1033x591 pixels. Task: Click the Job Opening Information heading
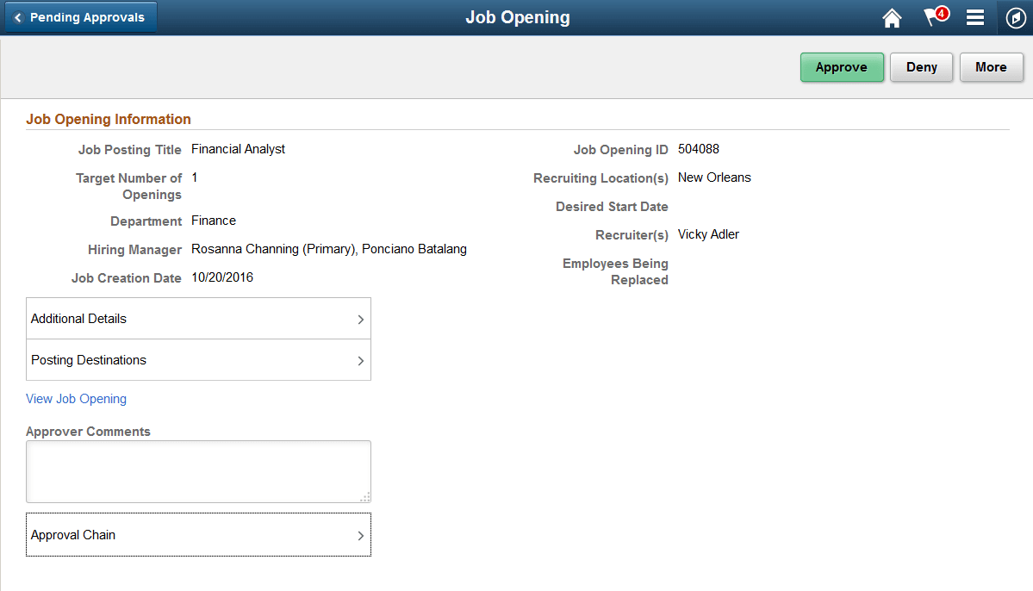(108, 119)
